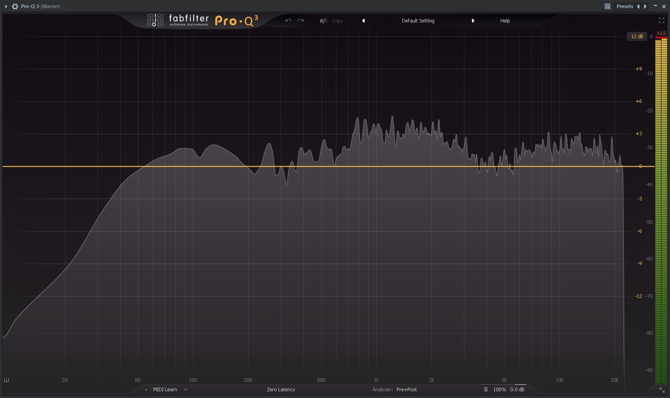Image resolution: width=670 pixels, height=398 pixels.
Task: Click the redo arrow icon
Action: pyautogui.click(x=301, y=21)
